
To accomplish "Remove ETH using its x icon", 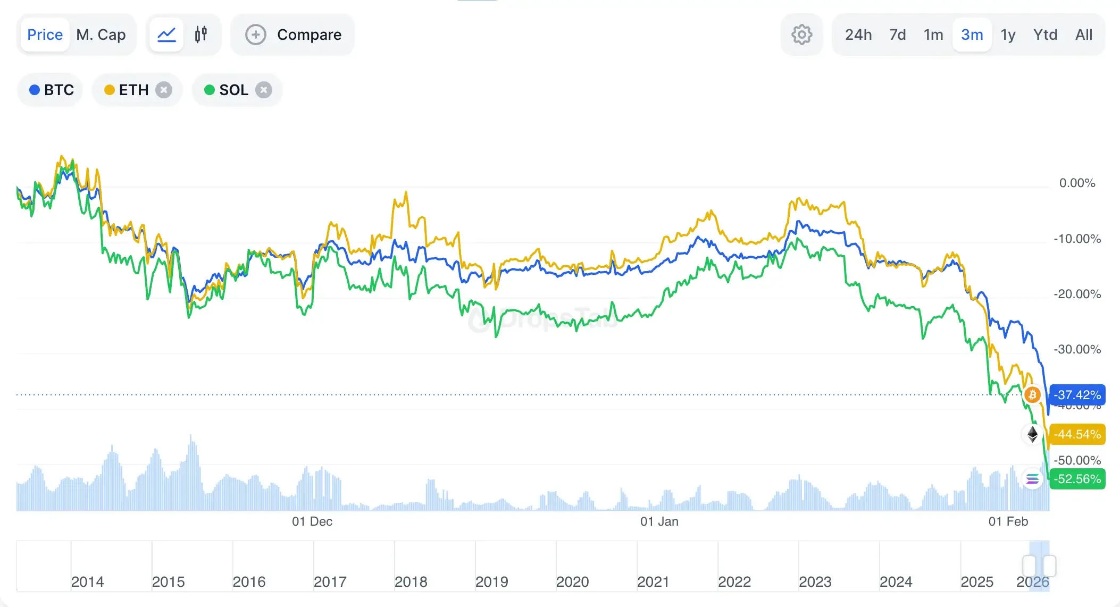I will tap(164, 90).
